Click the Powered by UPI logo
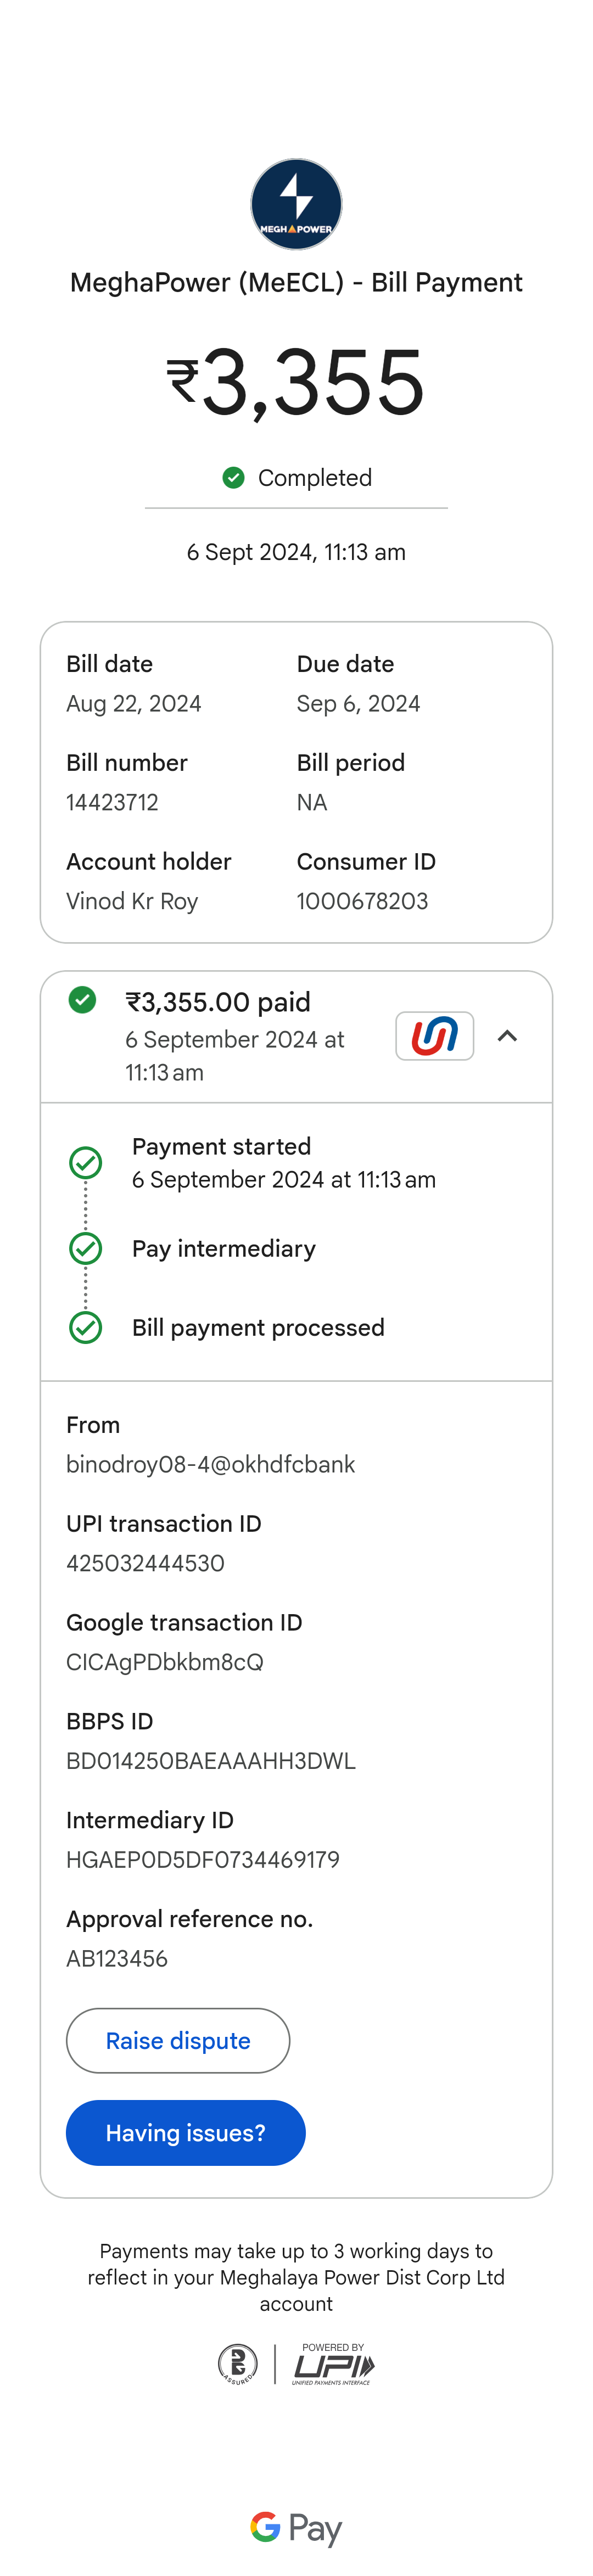 point(334,2364)
